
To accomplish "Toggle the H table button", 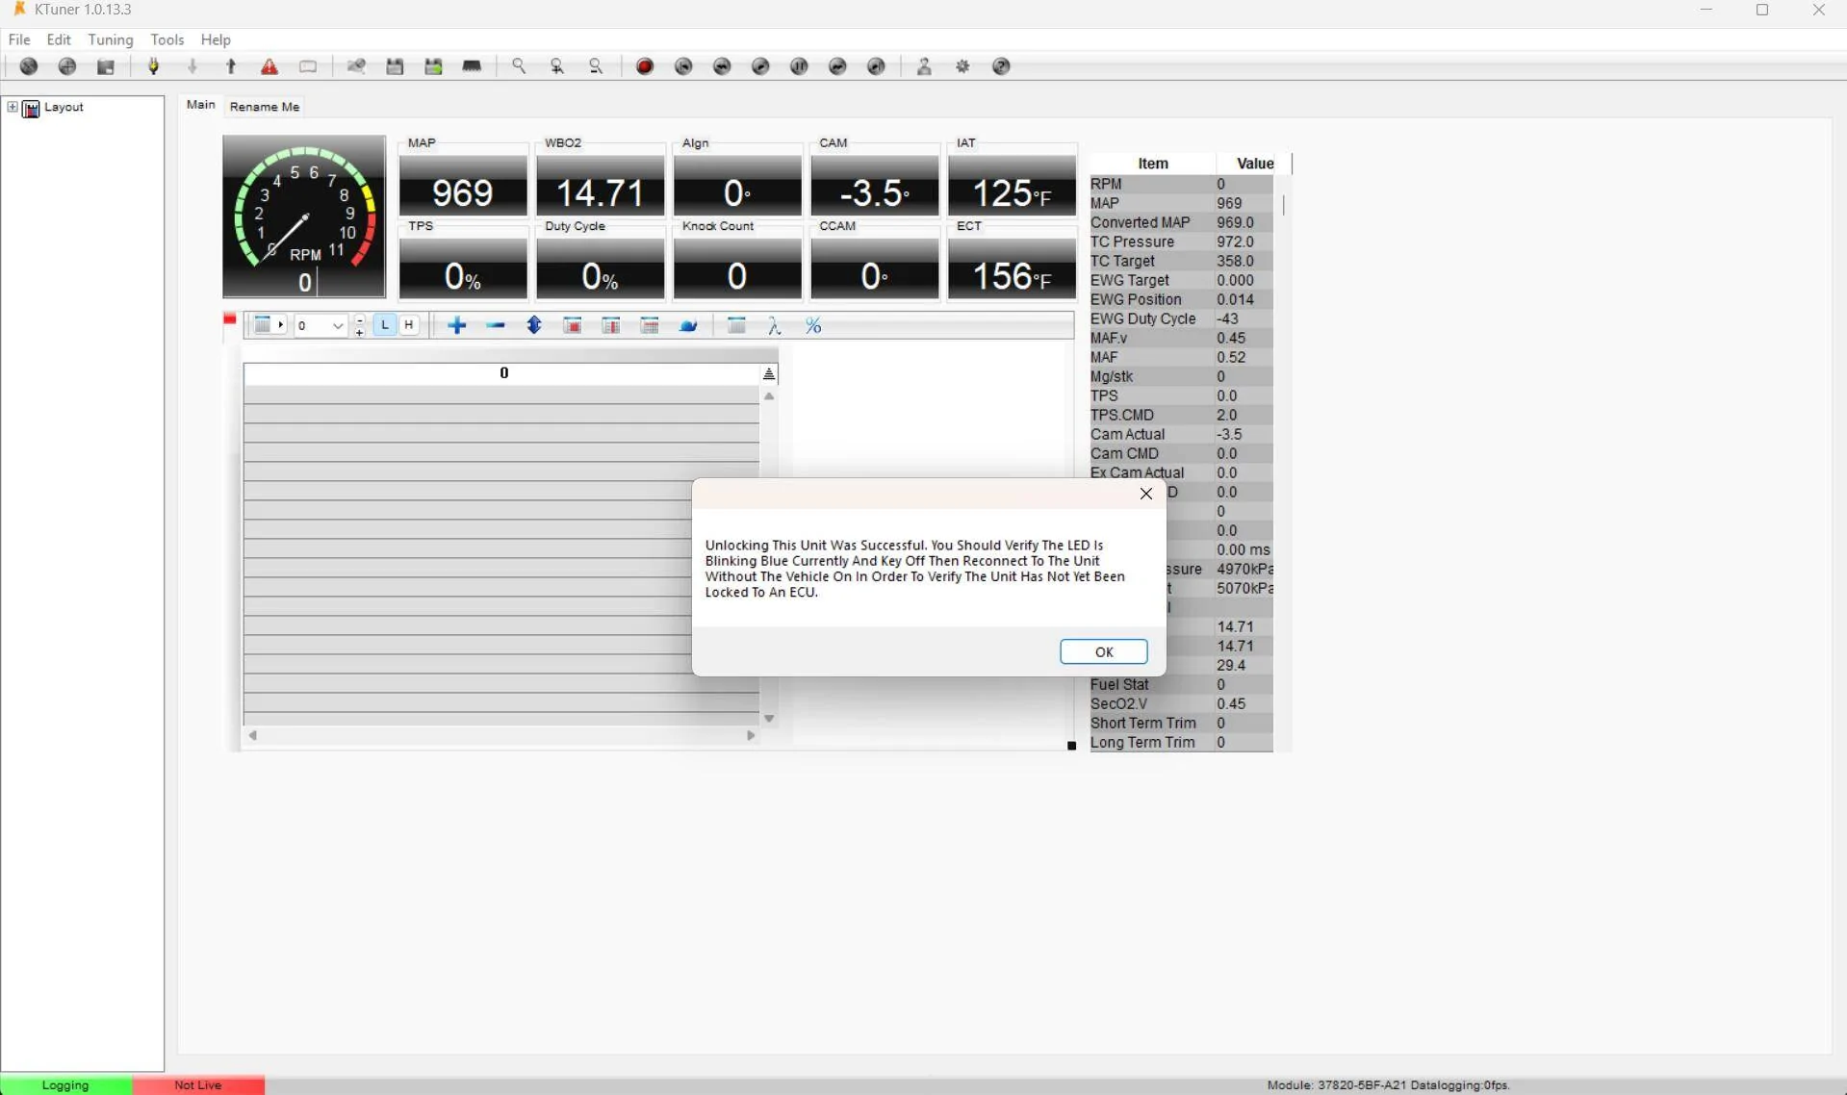I will 409,325.
